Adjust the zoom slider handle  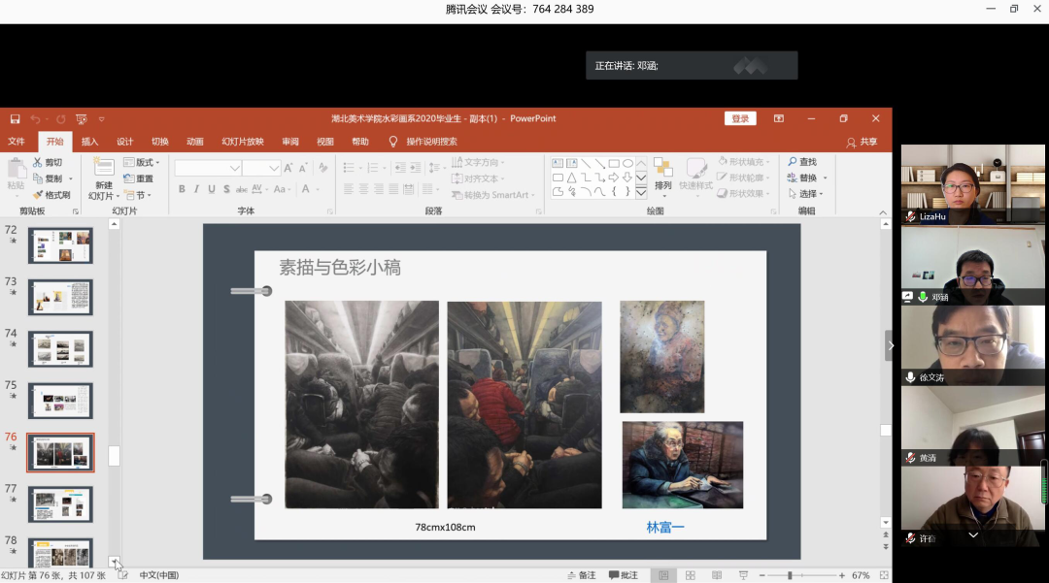(x=790, y=575)
